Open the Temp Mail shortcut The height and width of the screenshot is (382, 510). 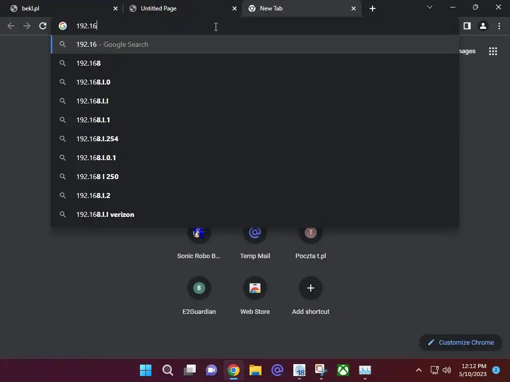pos(255,242)
